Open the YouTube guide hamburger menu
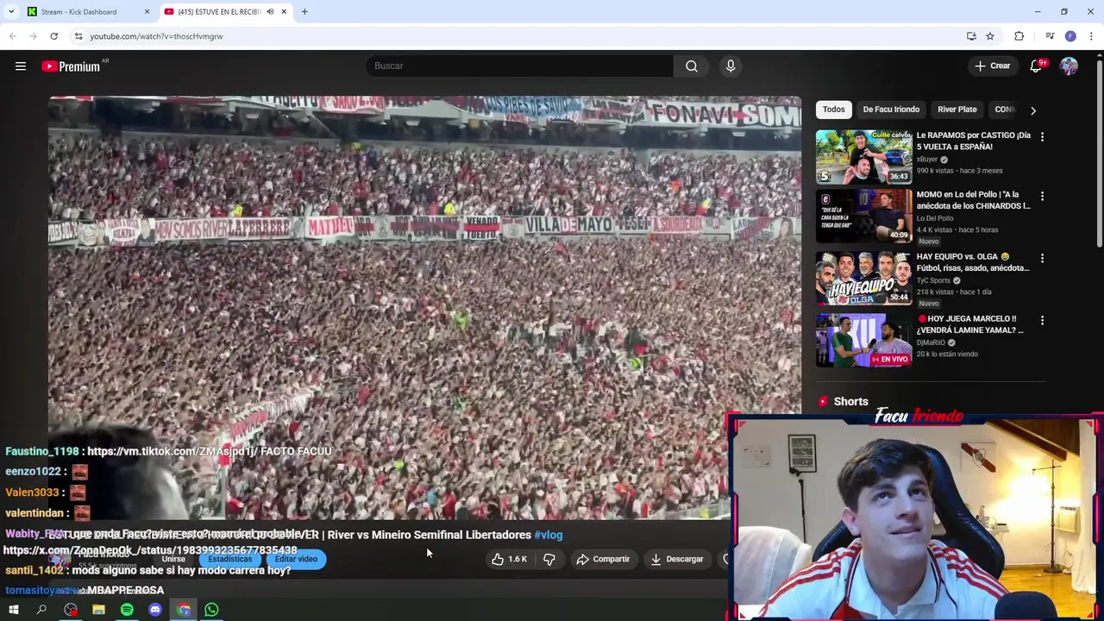 (x=21, y=66)
